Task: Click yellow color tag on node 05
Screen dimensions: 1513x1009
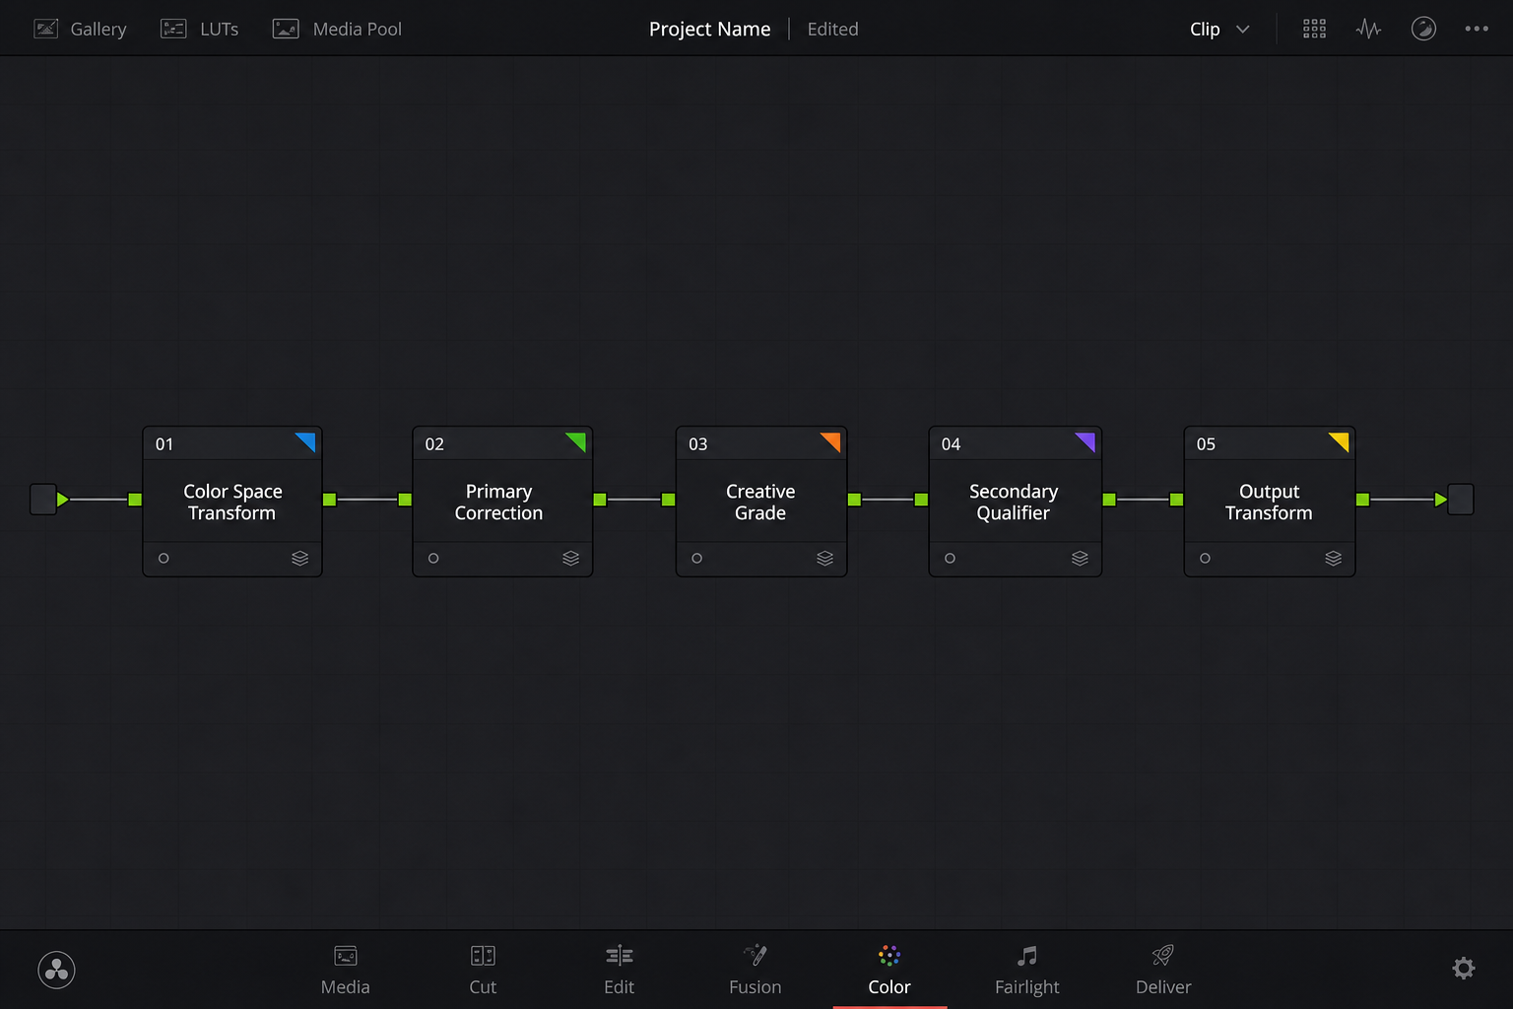Action: point(1341,440)
